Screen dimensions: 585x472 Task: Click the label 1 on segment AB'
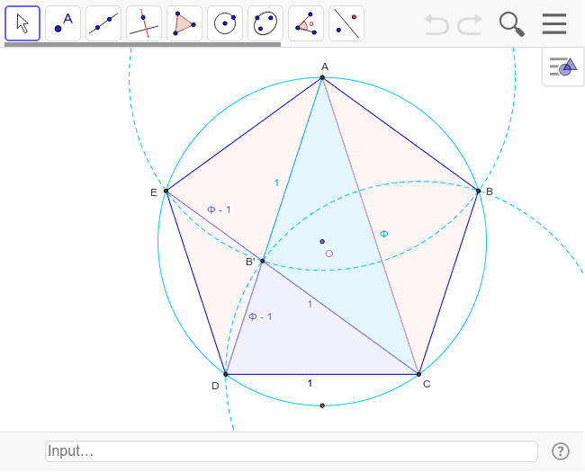(276, 183)
